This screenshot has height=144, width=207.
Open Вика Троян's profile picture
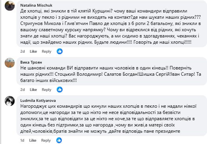10,63
